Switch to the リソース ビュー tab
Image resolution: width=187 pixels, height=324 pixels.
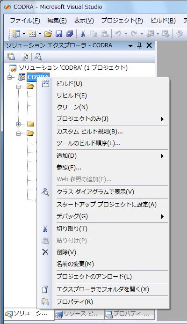tap(79, 314)
